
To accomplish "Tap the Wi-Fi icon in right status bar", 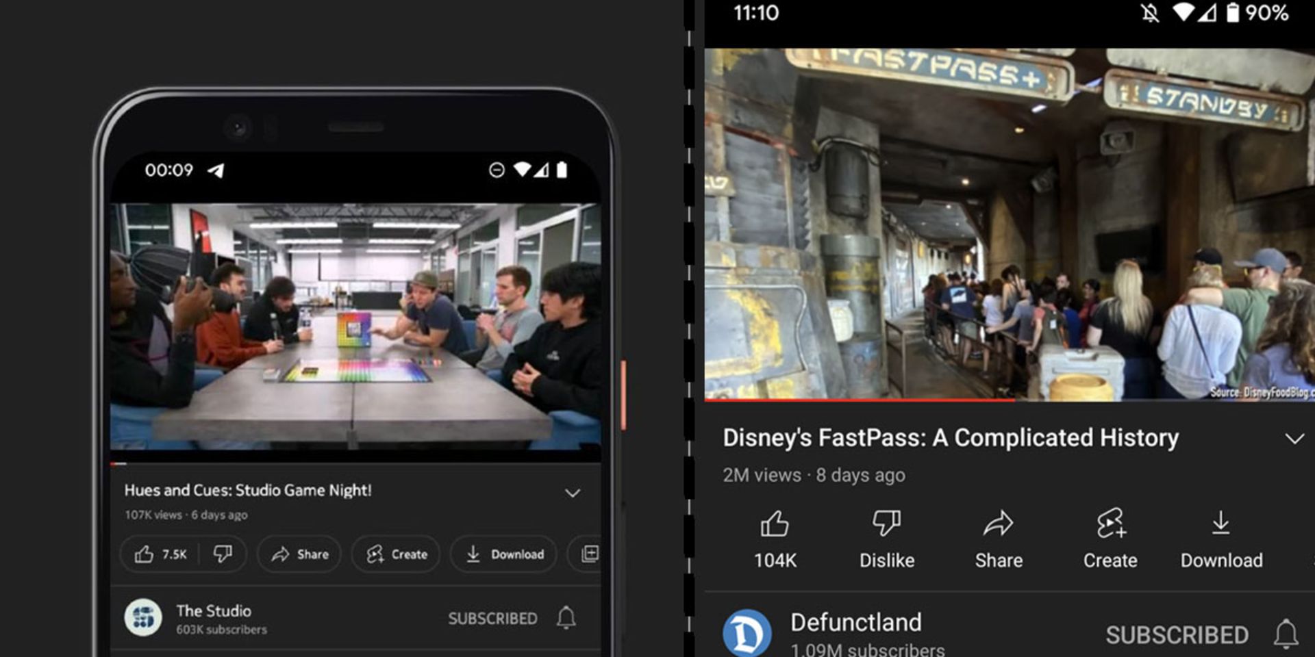I will pyautogui.click(x=1183, y=12).
